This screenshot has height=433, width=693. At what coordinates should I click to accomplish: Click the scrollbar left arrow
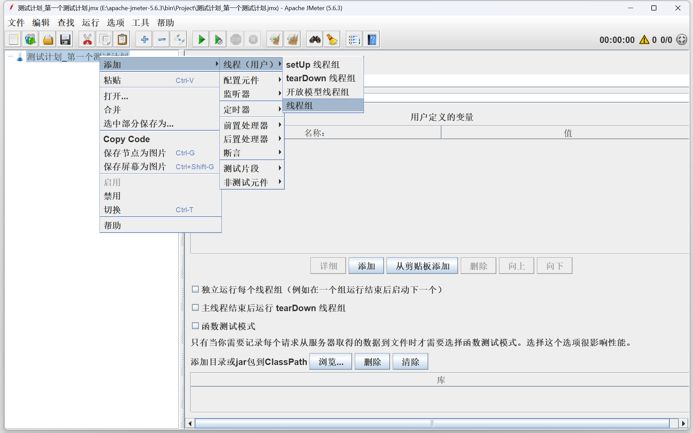coord(190,423)
